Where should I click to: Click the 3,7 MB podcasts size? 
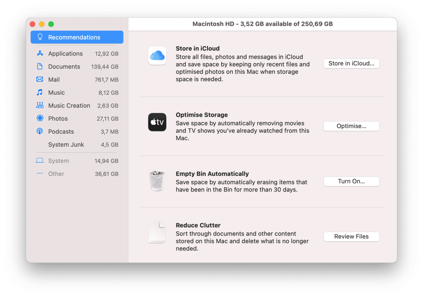click(x=110, y=132)
